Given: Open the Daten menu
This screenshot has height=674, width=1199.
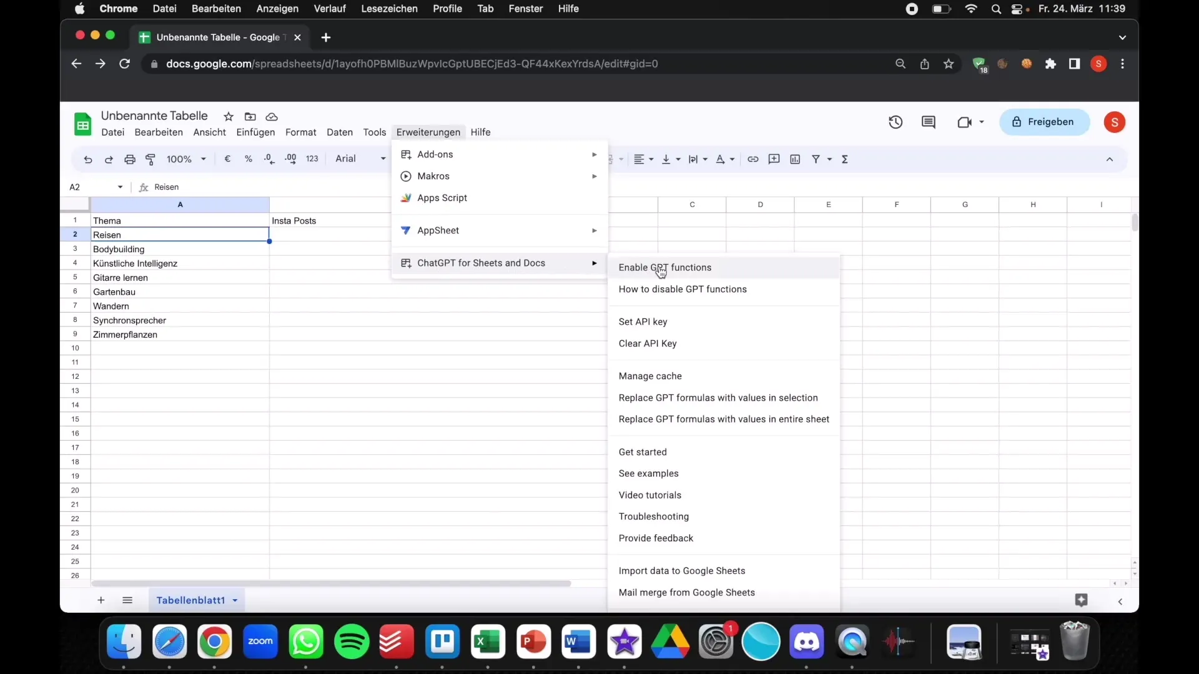Looking at the screenshot, I should tap(340, 132).
